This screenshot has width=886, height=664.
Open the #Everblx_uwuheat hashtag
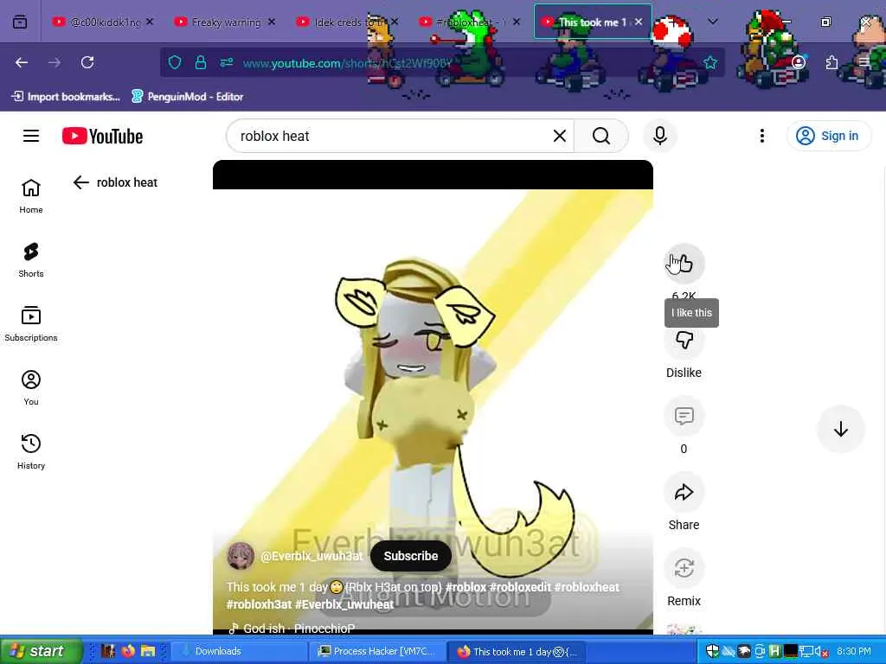pyautogui.click(x=344, y=604)
